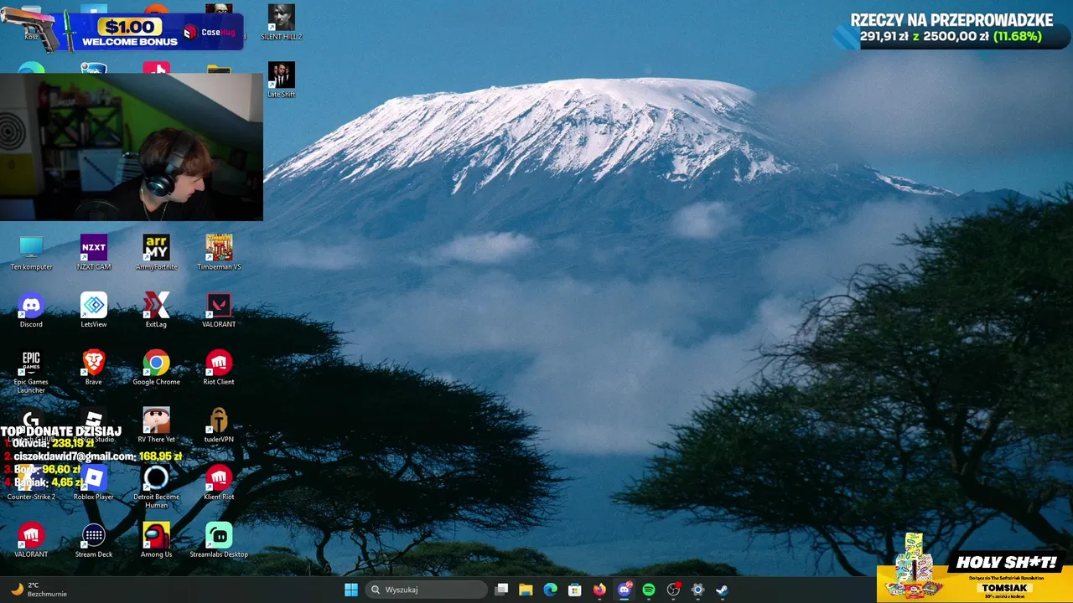The height and width of the screenshot is (603, 1073).
Task: Open the Google Chrome desktop icon
Action: [156, 368]
